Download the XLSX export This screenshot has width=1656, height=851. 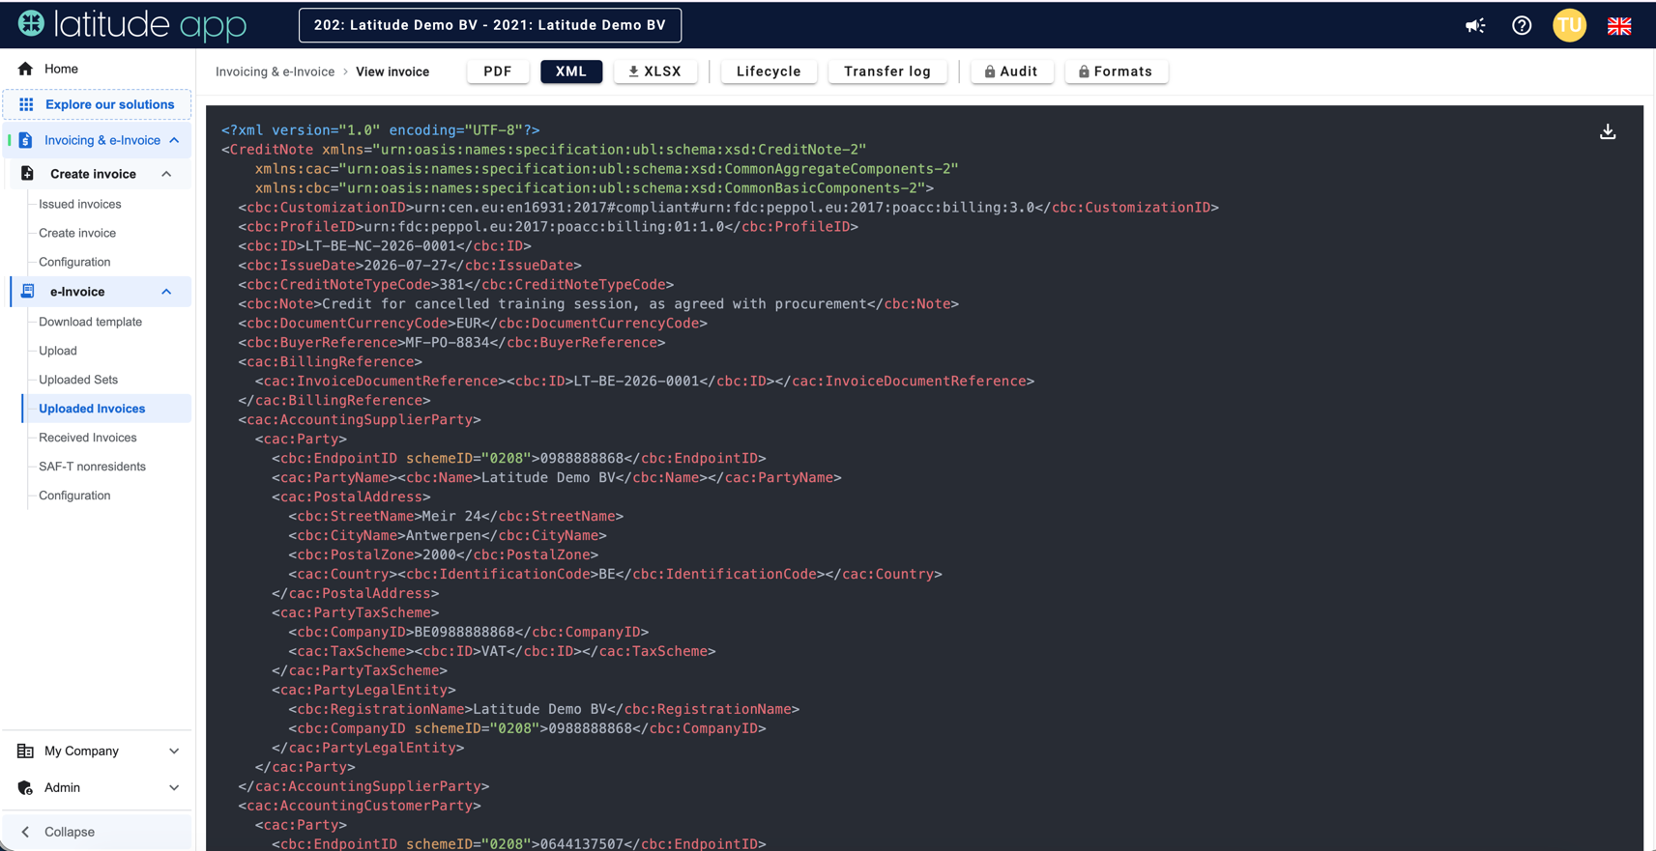pos(655,71)
